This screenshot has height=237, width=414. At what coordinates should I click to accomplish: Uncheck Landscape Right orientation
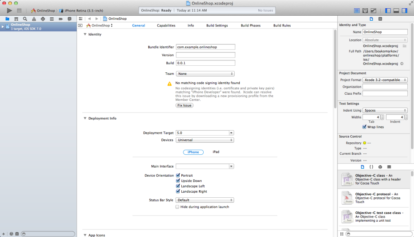coord(178,191)
